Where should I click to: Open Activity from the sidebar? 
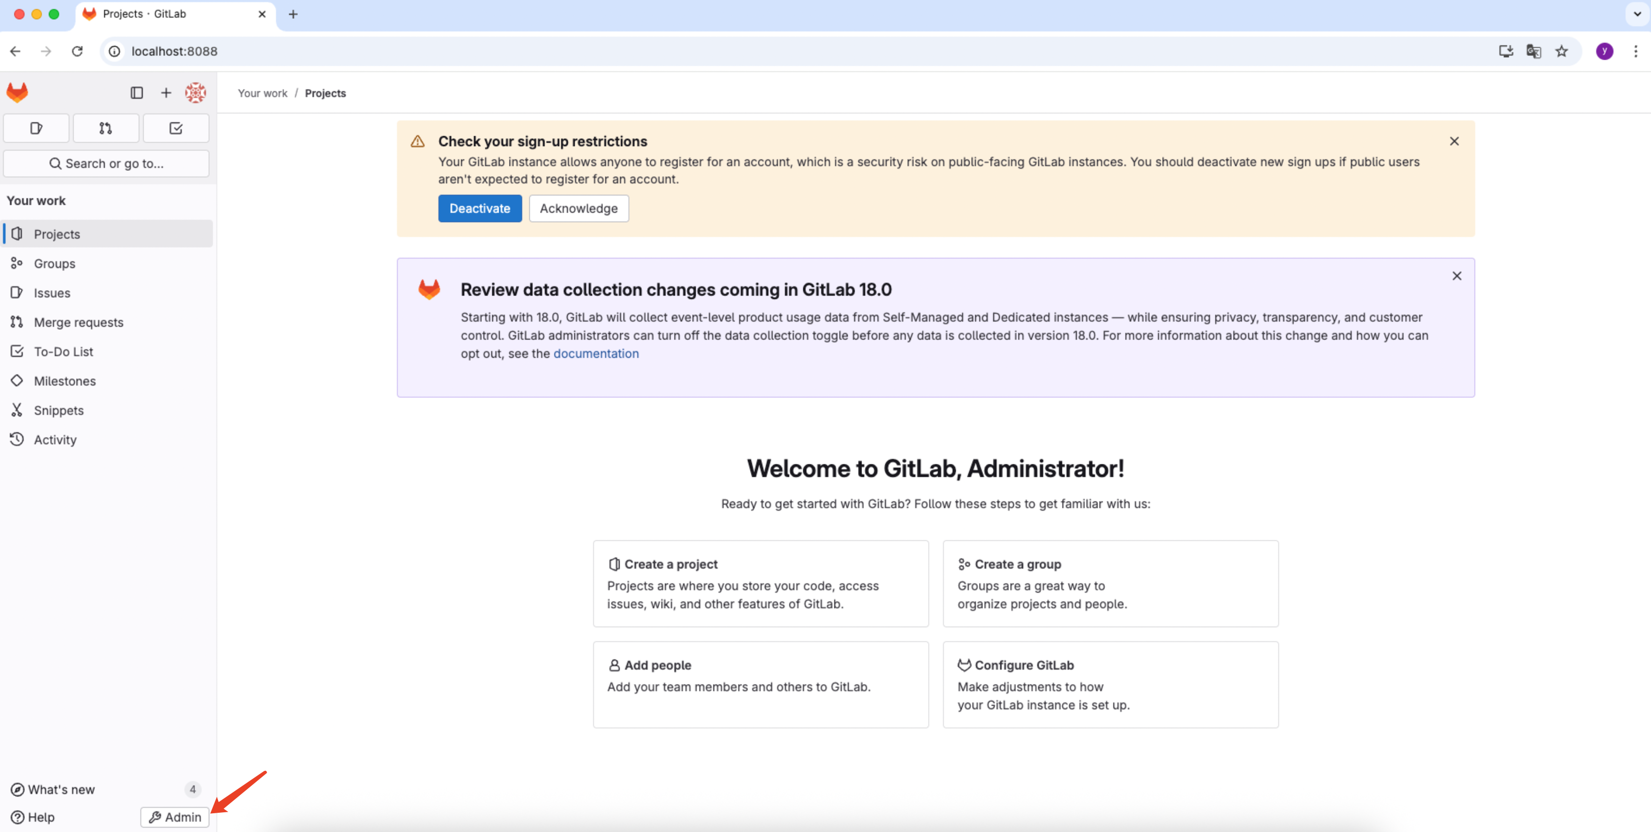click(55, 439)
